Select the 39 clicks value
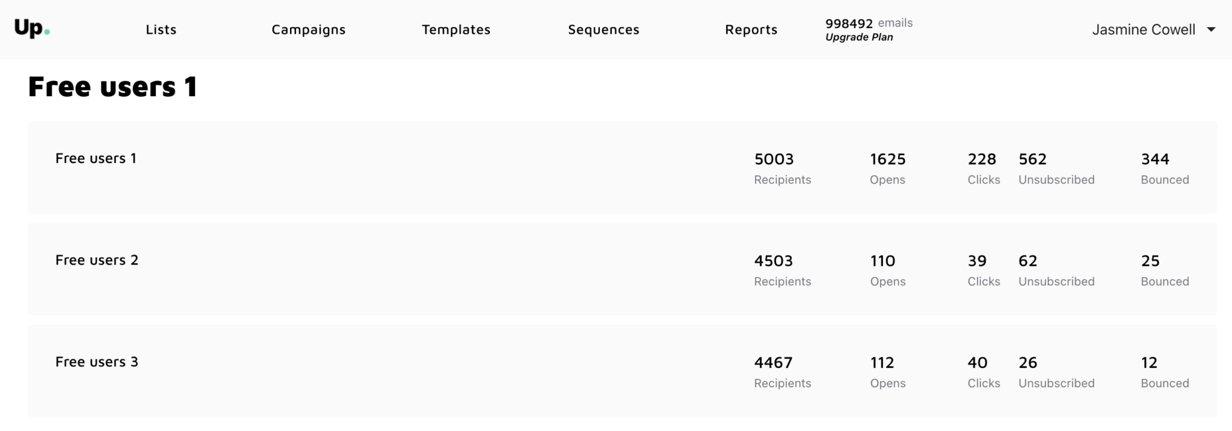Viewport: 1232px width, 431px height. coord(977,261)
